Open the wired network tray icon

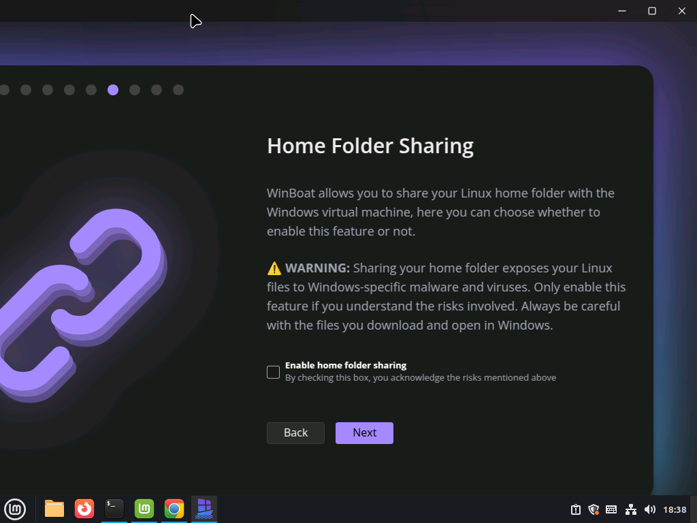coord(631,509)
